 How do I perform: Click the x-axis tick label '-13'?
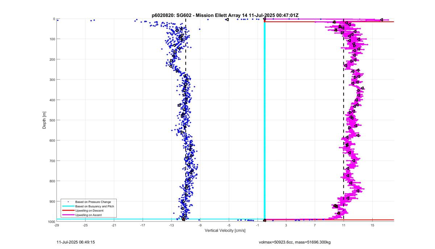coord(171,225)
